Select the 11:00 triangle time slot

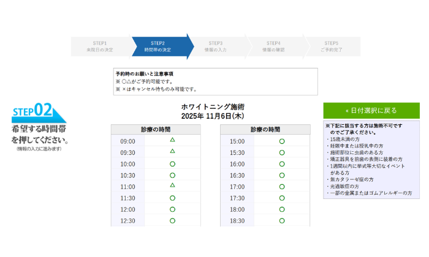click(x=172, y=186)
